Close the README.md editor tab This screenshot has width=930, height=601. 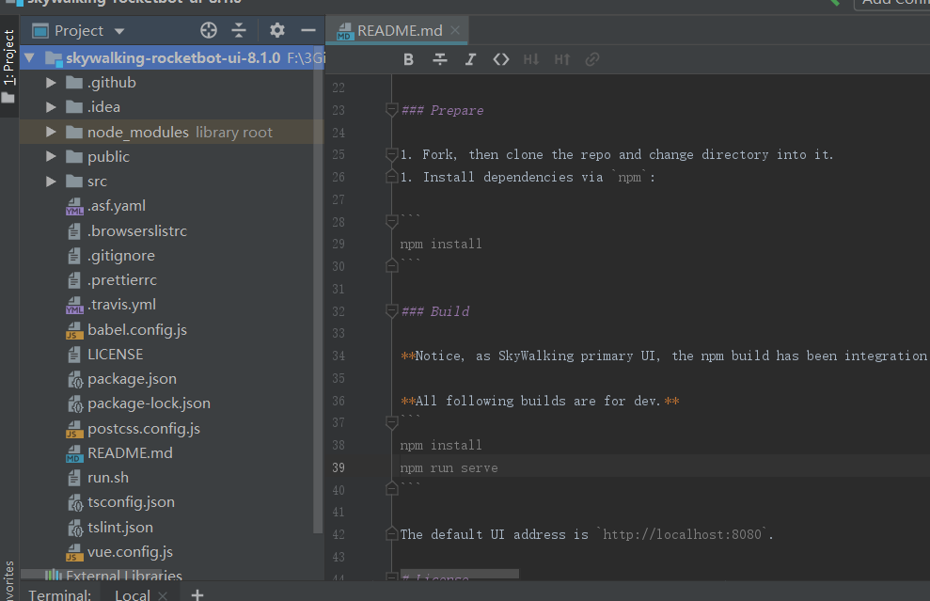click(455, 30)
